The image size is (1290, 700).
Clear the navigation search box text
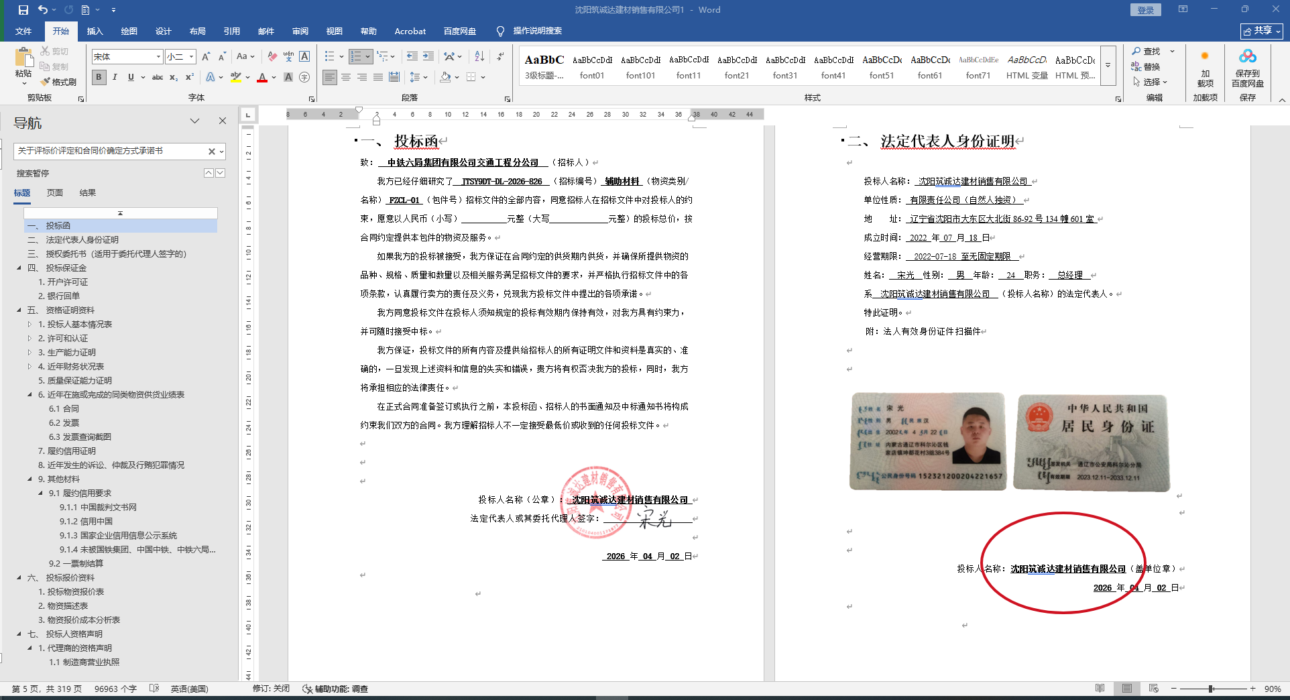[211, 152]
